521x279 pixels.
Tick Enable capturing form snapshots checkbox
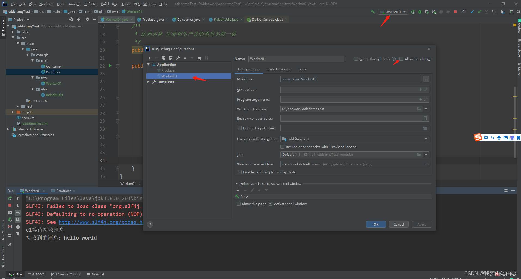click(240, 172)
